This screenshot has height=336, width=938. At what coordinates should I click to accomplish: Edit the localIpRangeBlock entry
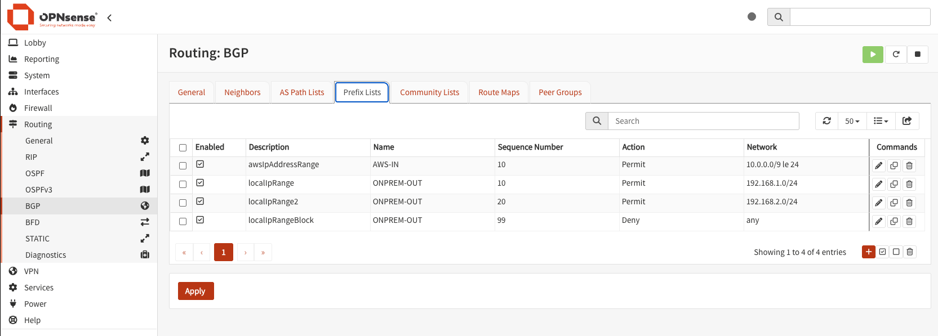(879, 221)
